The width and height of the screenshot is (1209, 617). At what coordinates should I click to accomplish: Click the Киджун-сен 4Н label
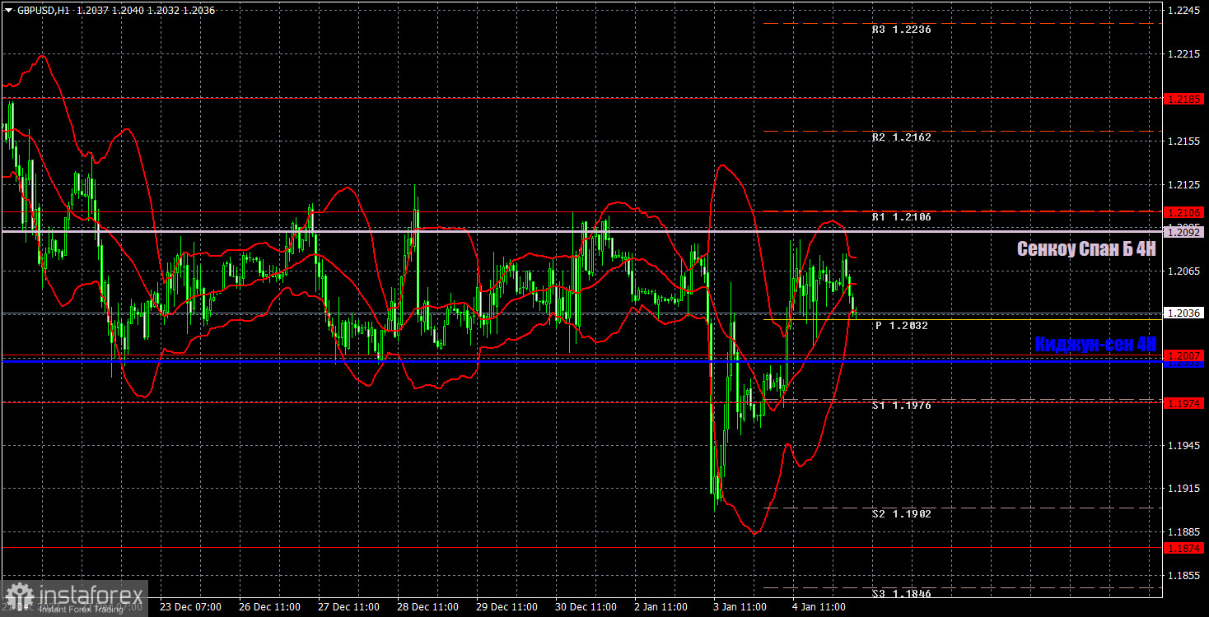(x=1095, y=345)
